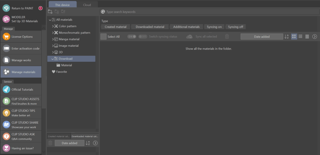This screenshot has width=320, height=155.
Task: Click the Manage works button
Action: pos(21,60)
